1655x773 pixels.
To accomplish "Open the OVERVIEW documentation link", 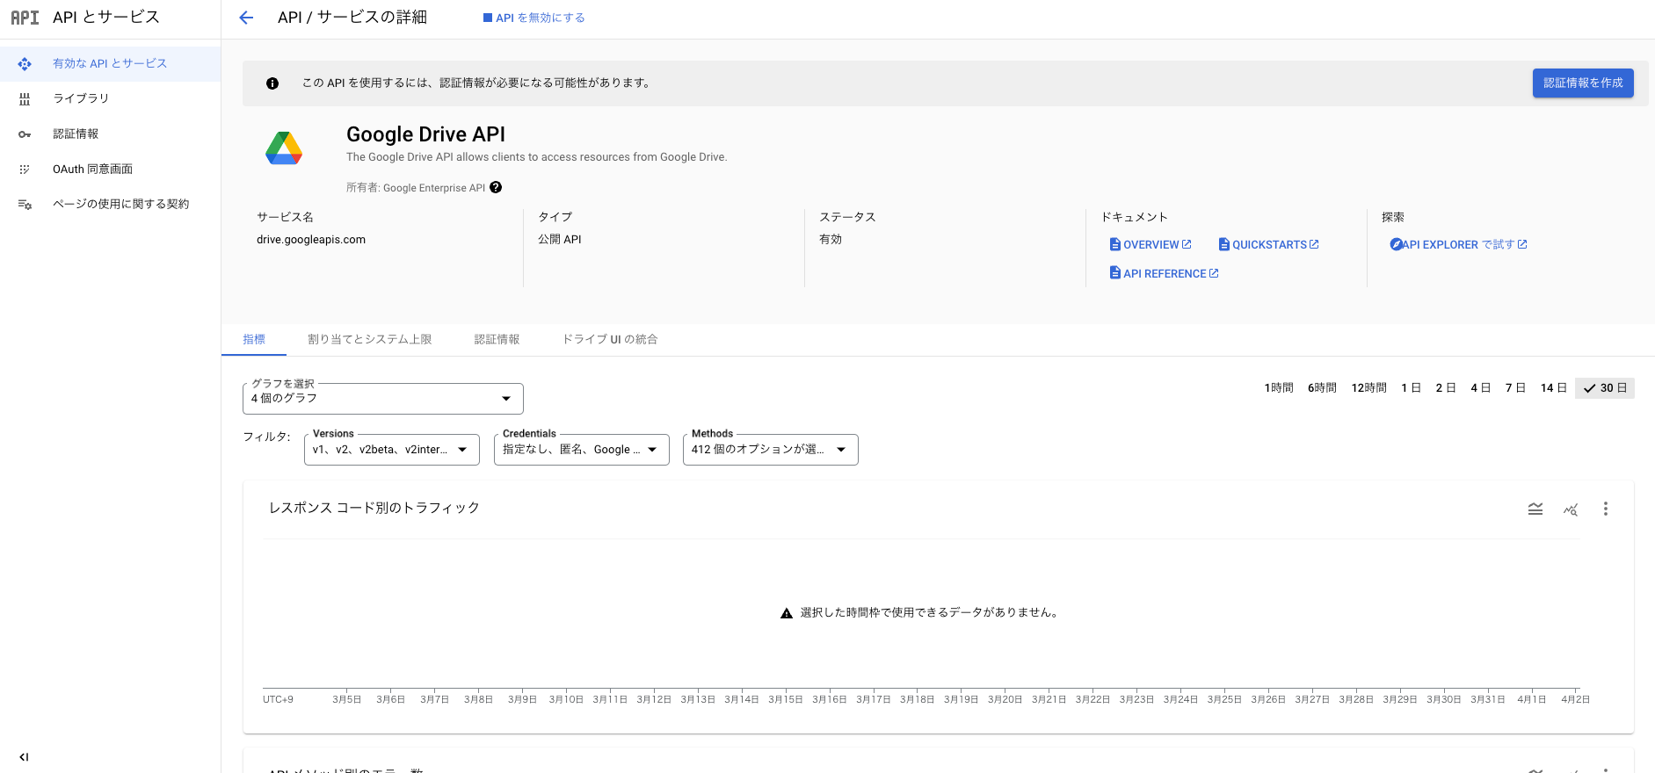I will click(x=1151, y=244).
